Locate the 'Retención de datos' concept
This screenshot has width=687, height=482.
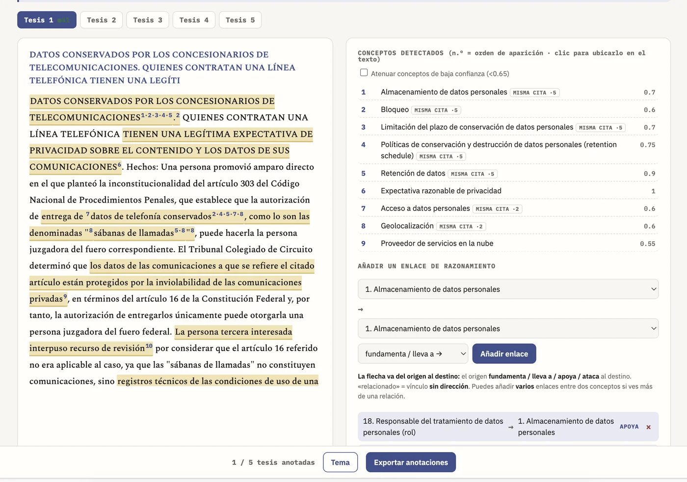(x=508, y=174)
